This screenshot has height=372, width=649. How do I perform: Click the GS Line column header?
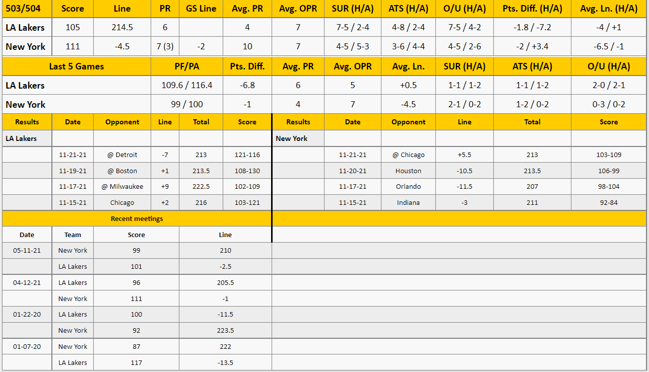tap(201, 9)
